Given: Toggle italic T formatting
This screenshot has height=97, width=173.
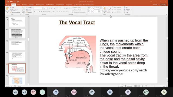Looking at the screenshot, I should coord(37,11).
